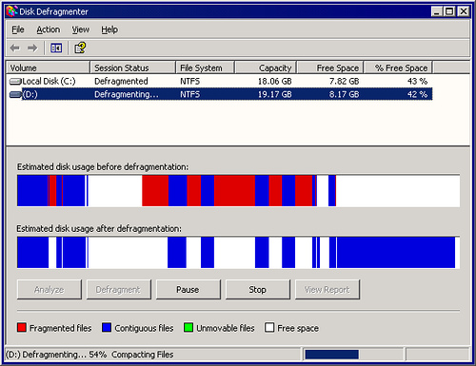Toggle the show/hide console tree icon
Screen dimensions: 476x366
56,48
